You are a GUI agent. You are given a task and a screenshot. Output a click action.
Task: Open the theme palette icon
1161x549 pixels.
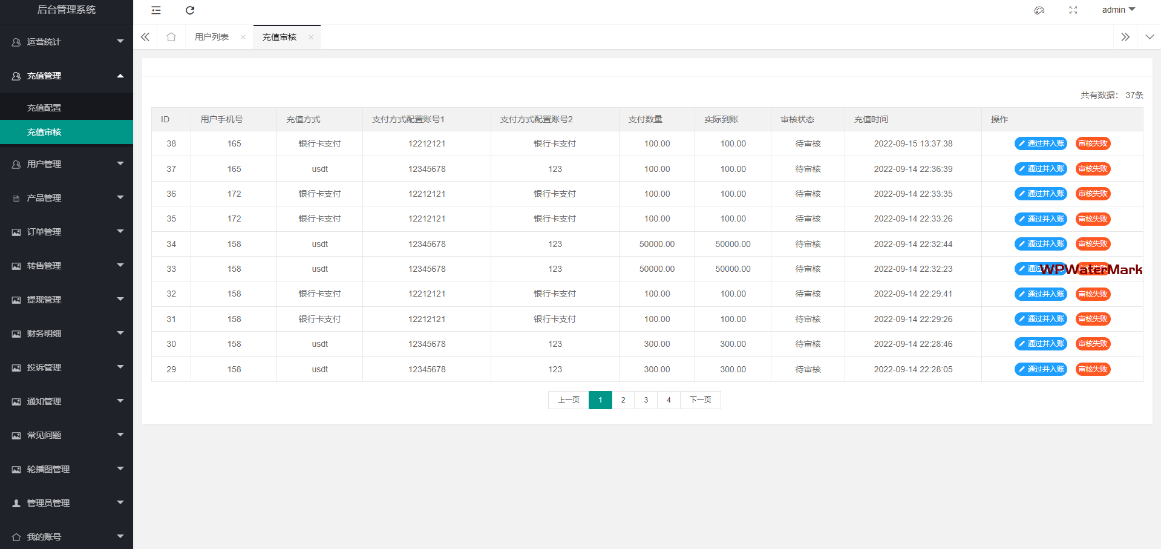[1039, 10]
